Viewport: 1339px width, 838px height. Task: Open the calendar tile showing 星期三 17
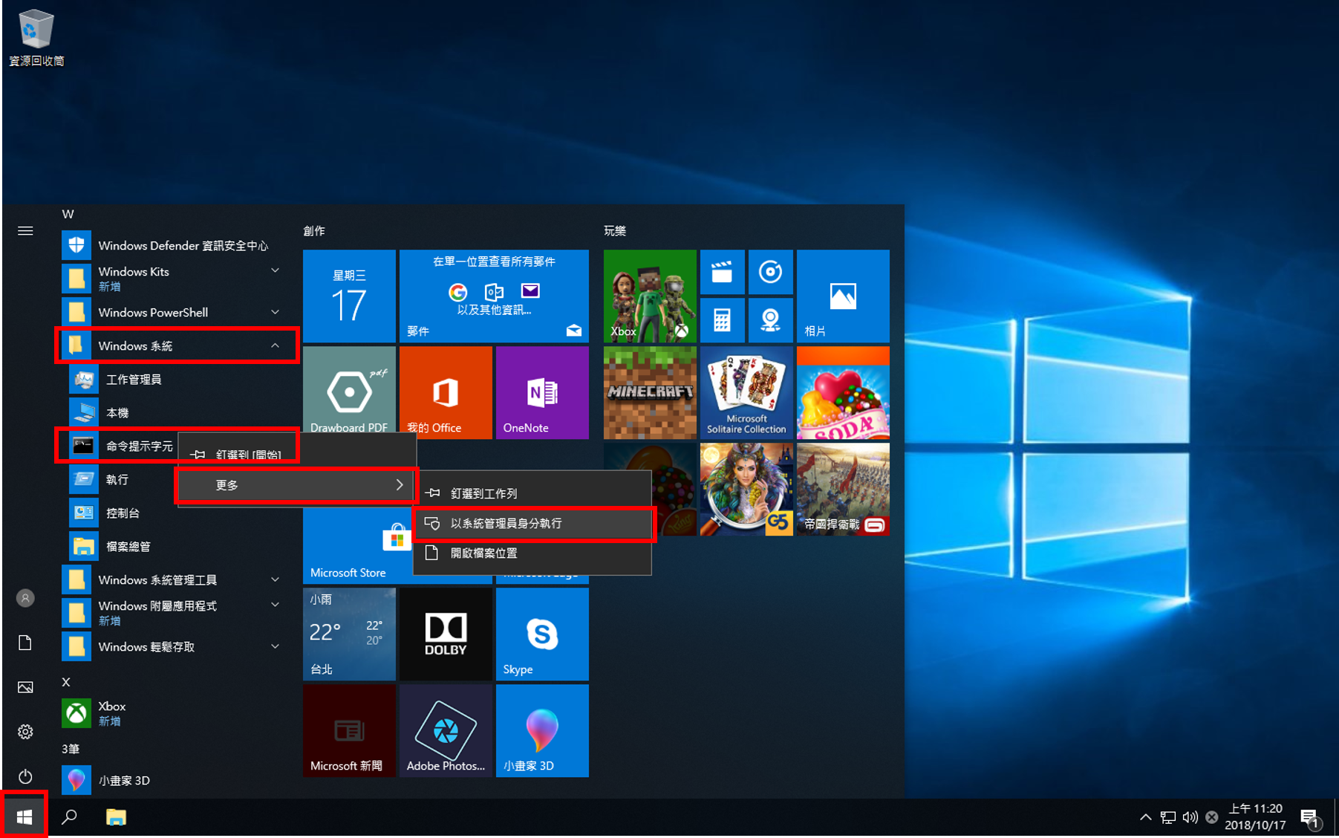pos(349,296)
